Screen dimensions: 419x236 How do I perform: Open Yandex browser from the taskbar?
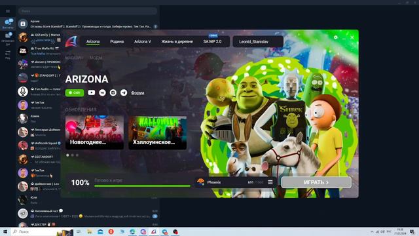coord(111,231)
